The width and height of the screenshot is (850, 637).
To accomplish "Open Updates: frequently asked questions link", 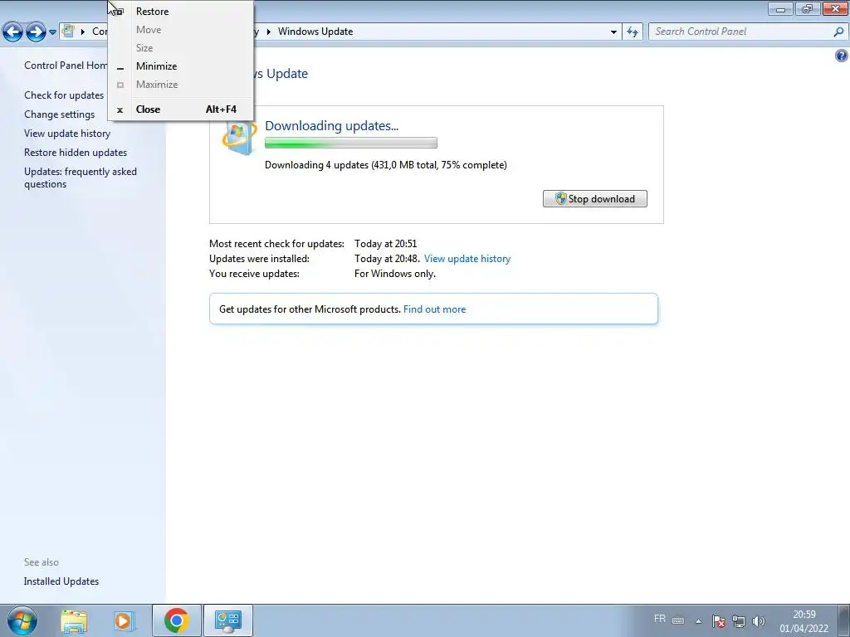I will pos(81,177).
